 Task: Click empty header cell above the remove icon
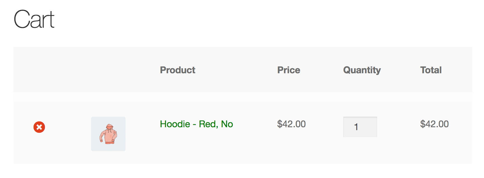pyautogui.click(x=39, y=70)
